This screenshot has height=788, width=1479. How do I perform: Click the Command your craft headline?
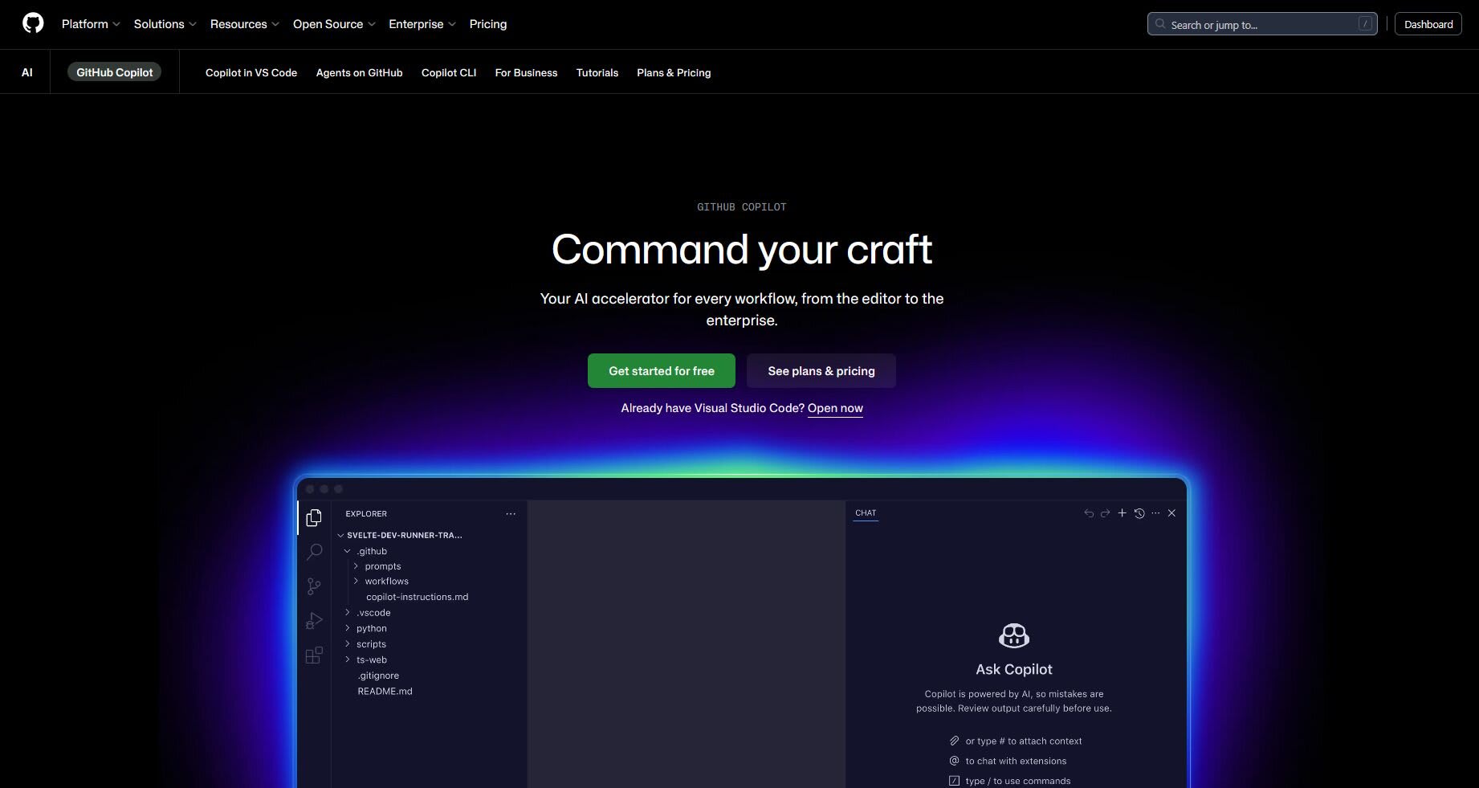(x=742, y=250)
